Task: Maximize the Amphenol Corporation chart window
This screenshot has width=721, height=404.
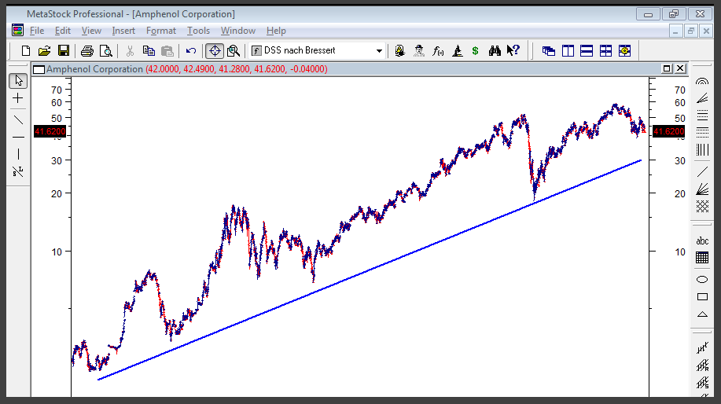Action: (667, 68)
